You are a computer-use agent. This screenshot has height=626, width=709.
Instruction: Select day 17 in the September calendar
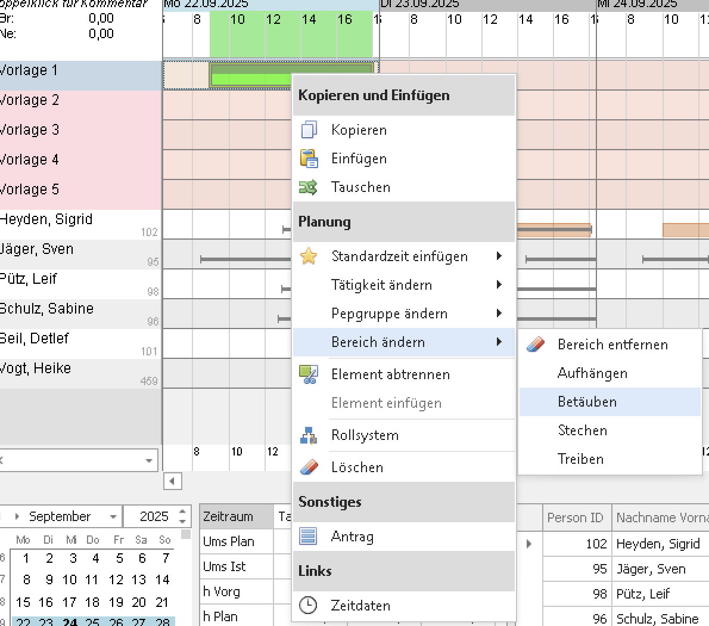[70, 602]
